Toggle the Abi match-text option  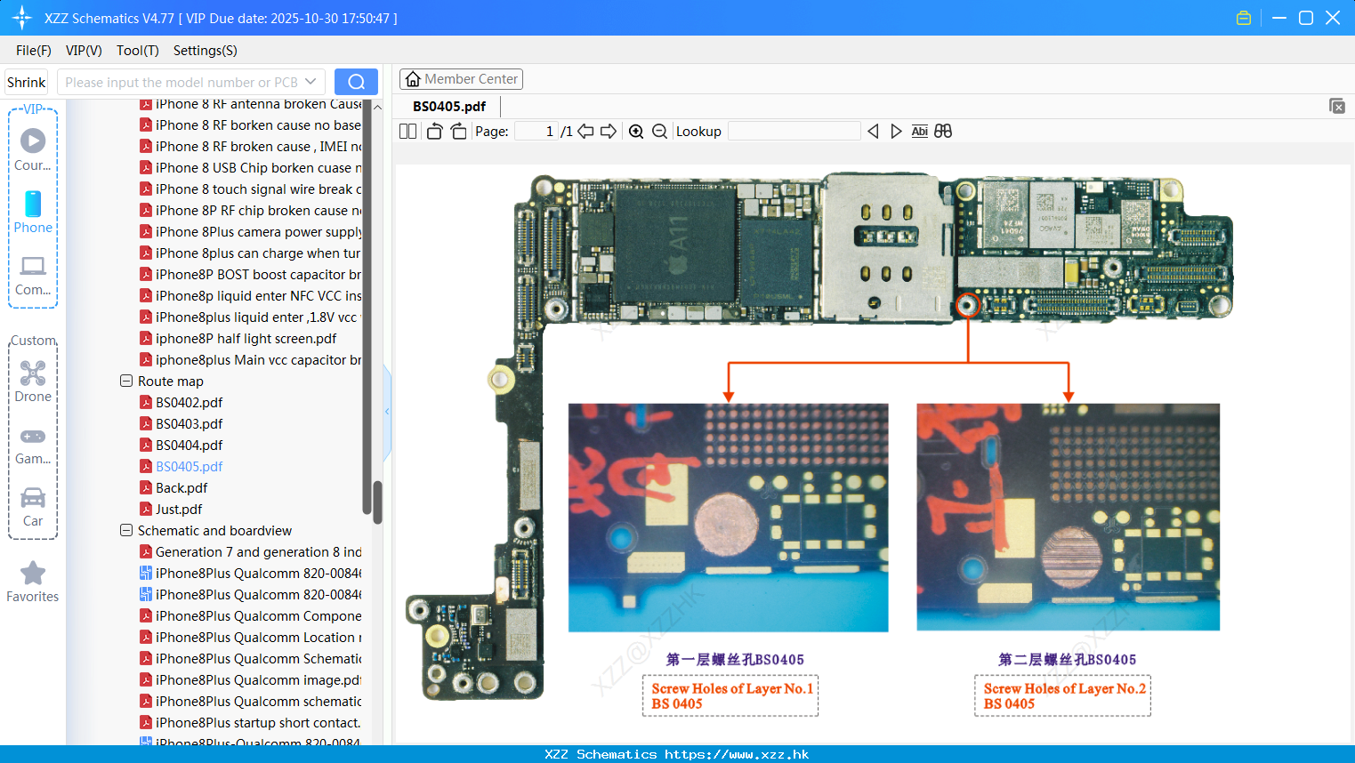pyautogui.click(x=920, y=132)
